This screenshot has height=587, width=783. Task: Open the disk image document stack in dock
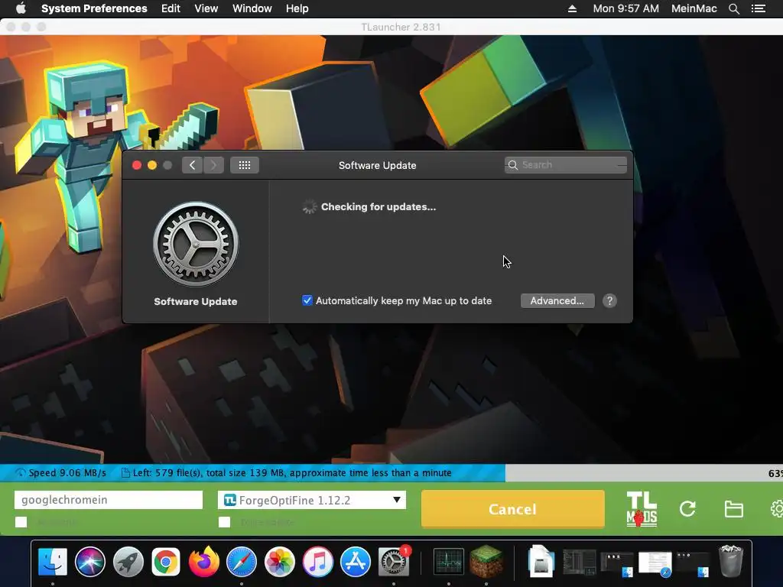click(x=541, y=562)
